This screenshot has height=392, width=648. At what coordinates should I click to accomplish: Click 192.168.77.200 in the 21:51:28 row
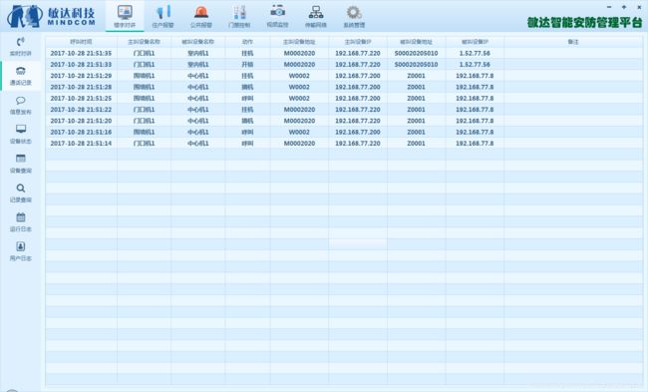tap(358, 87)
